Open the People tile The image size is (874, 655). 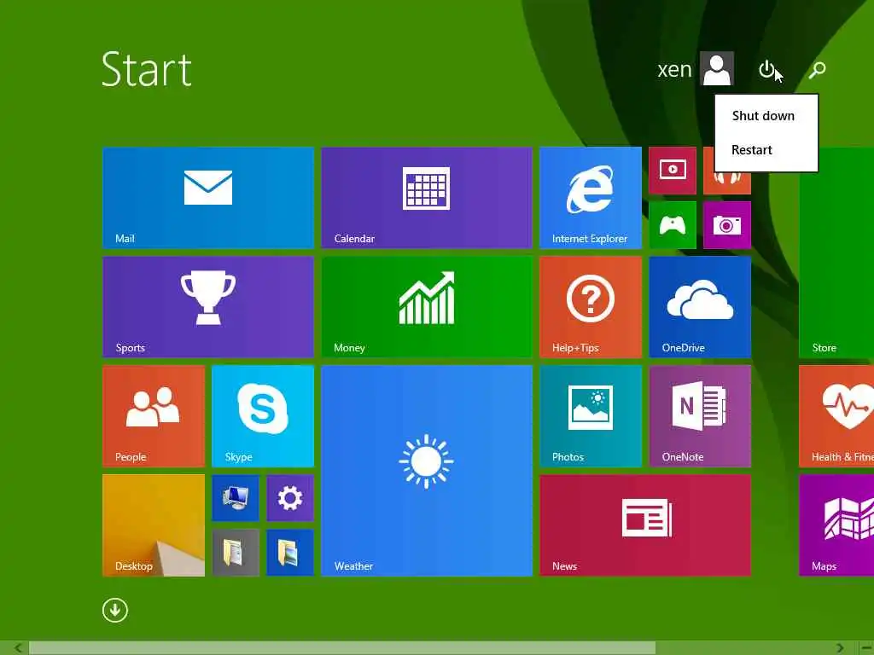coord(154,416)
